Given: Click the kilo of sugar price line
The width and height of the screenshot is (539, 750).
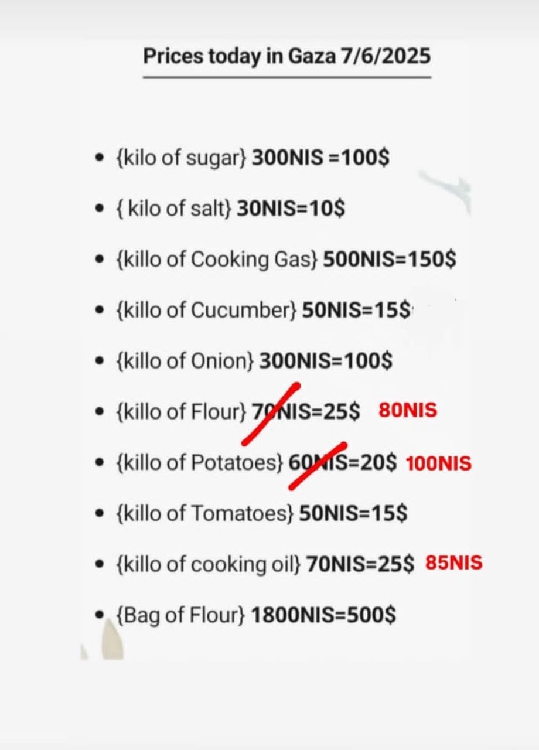Looking at the screenshot, I should coord(253,159).
